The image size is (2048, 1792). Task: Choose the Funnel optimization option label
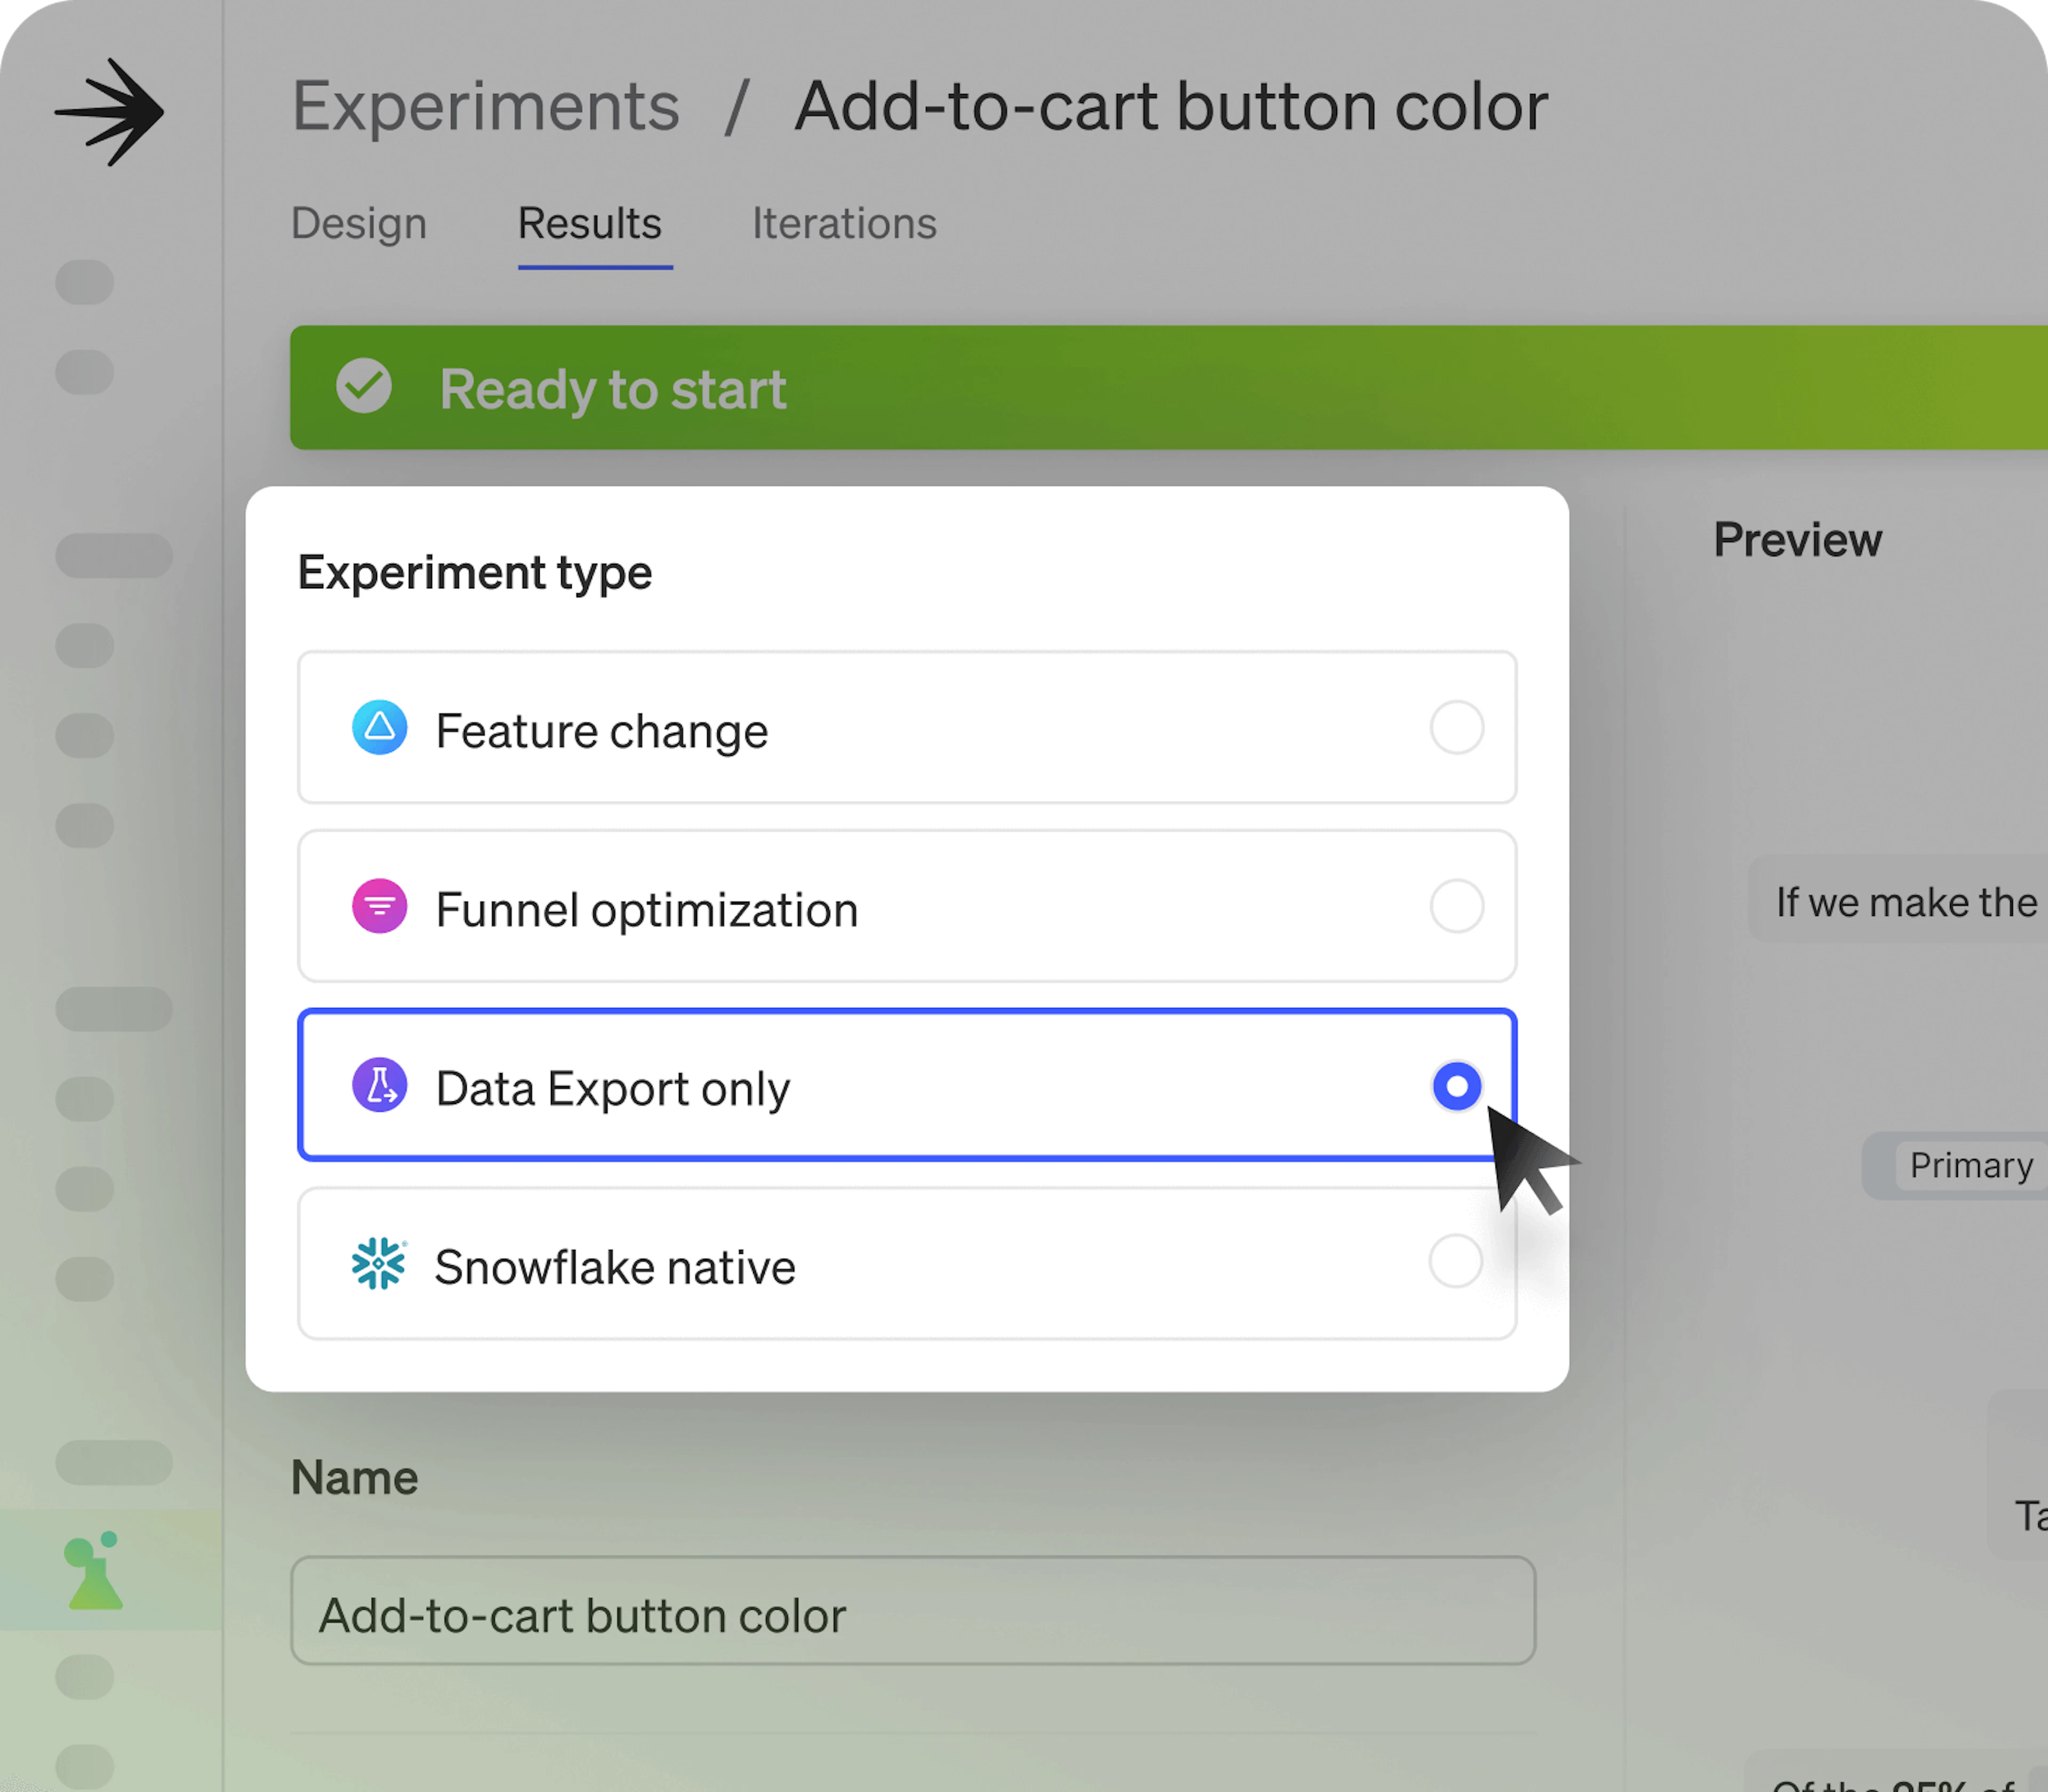pos(647,910)
